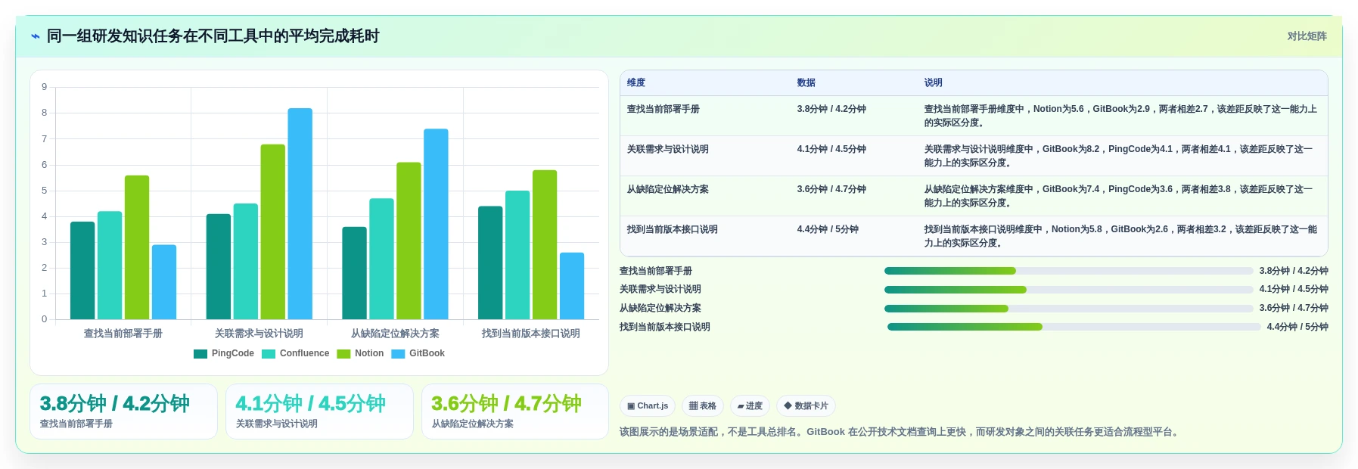Click x-axis label 从缺陷定位解决方案
This screenshot has height=469, width=1358.
click(x=395, y=334)
